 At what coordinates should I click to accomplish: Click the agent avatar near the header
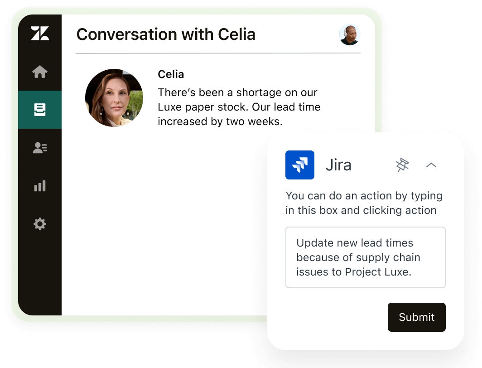349,34
